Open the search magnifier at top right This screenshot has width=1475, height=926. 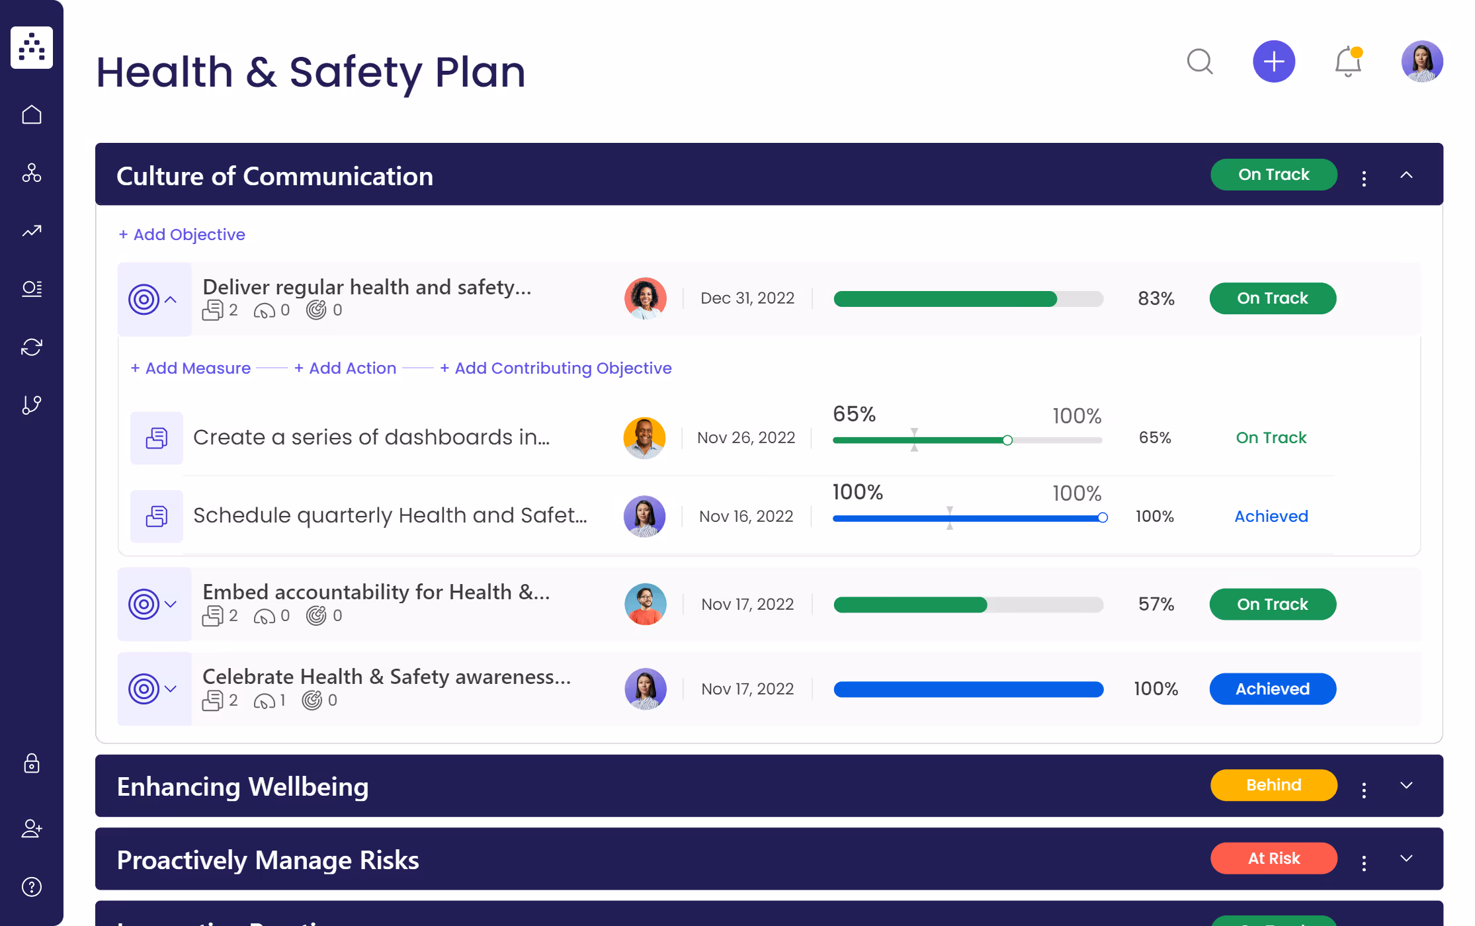pyautogui.click(x=1201, y=62)
